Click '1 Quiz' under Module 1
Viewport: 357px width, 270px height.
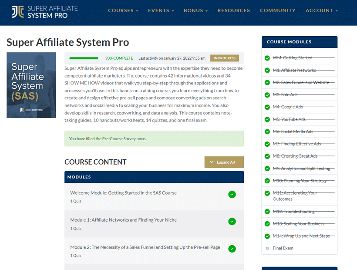pos(76,229)
